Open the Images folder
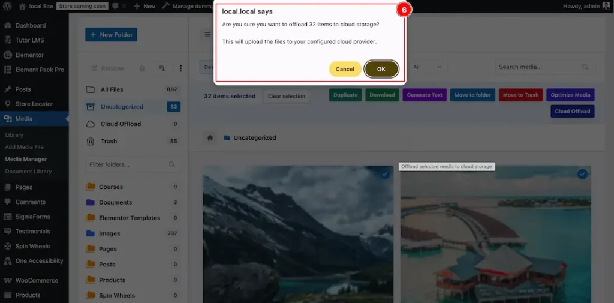614x303 pixels. click(133, 233)
